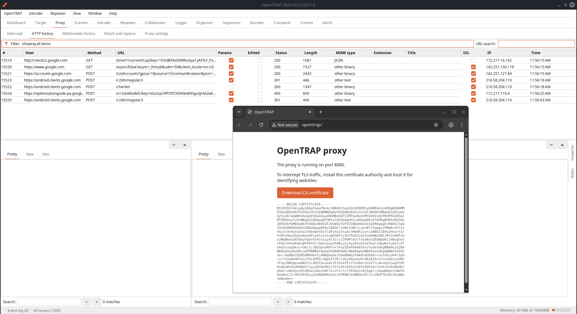Select the Hex view tab in request panel
The width and height of the screenshot is (577, 314).
coord(46,154)
